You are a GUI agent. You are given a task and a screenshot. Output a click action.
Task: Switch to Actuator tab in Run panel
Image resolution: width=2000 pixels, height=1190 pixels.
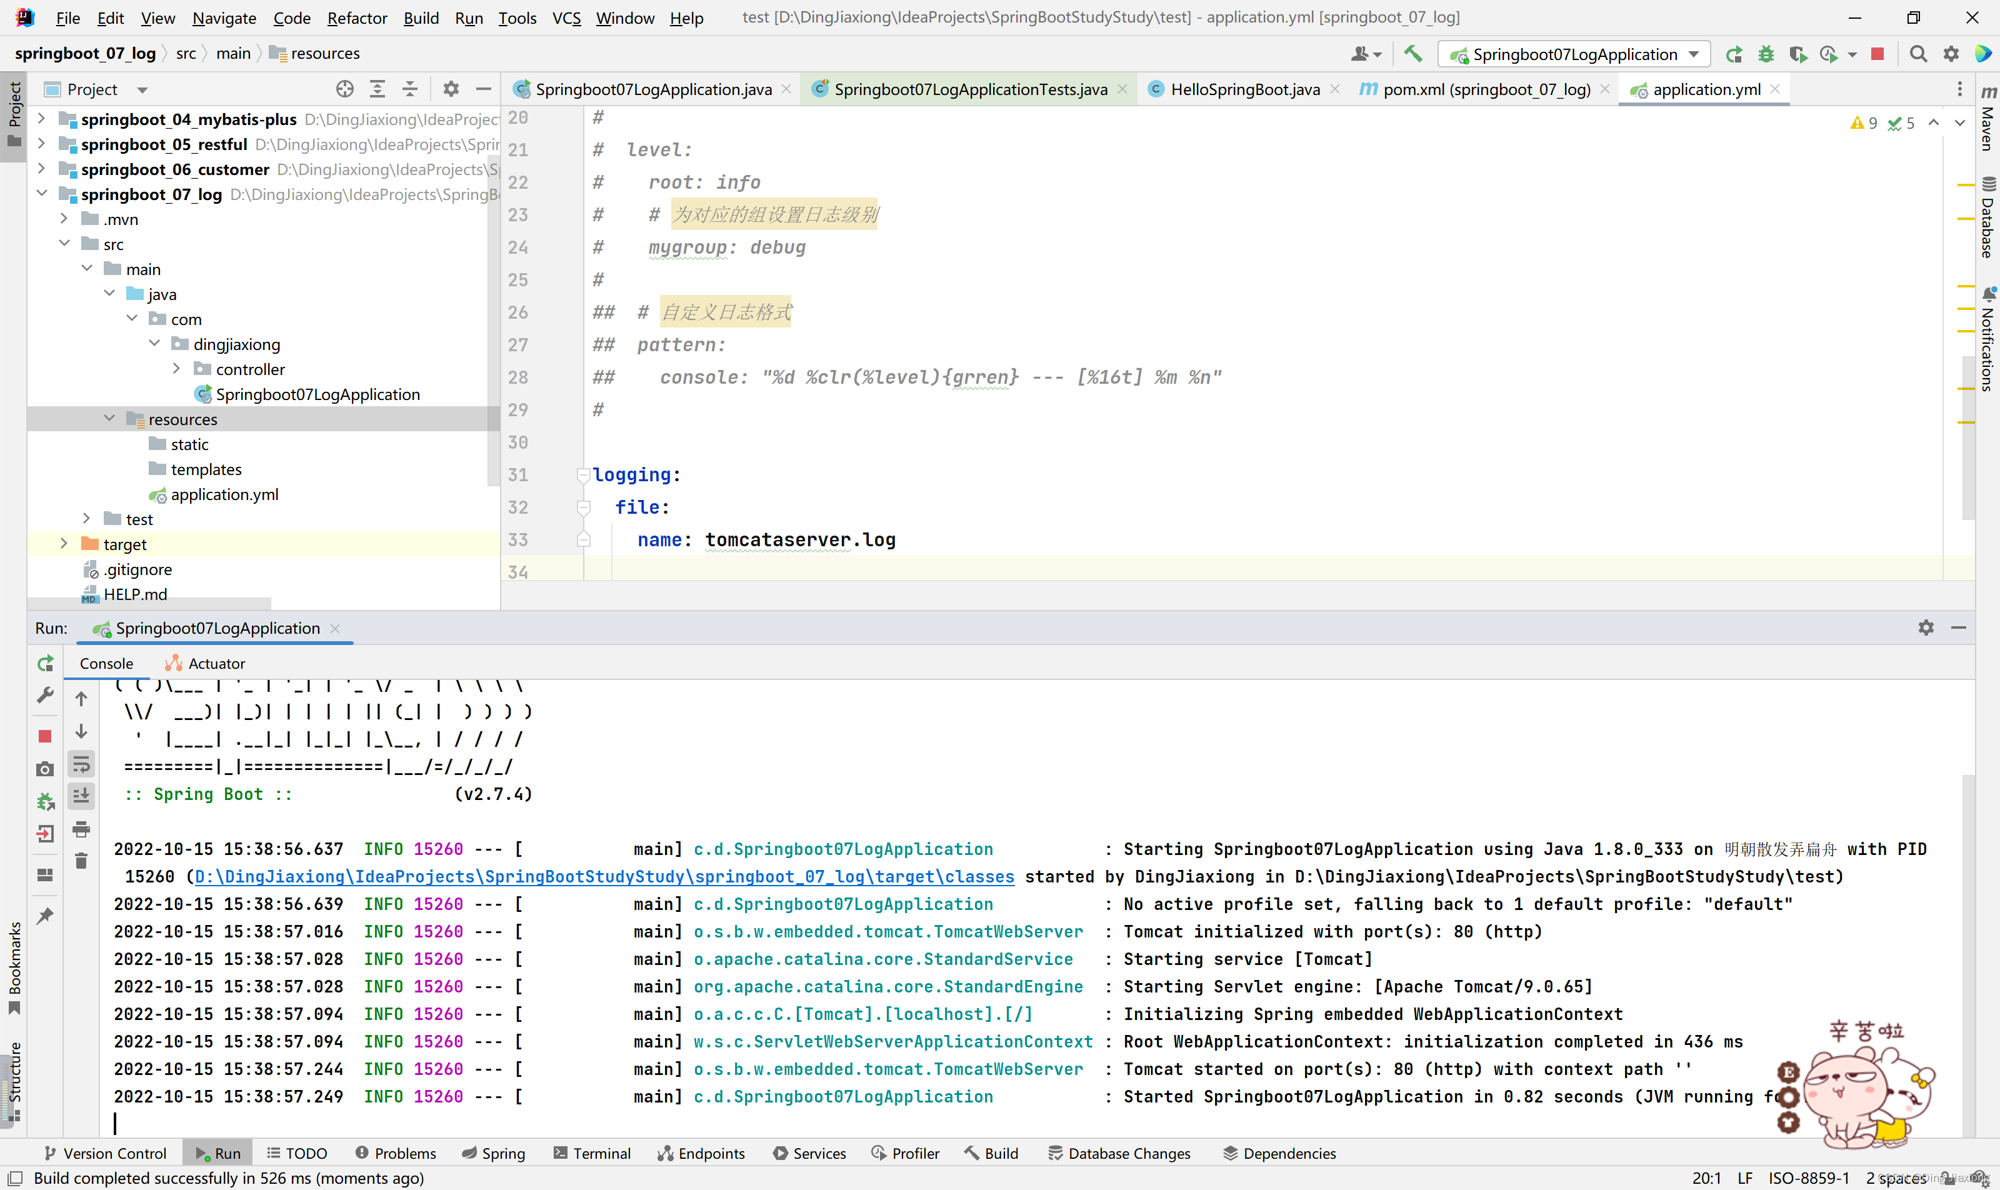(x=205, y=663)
